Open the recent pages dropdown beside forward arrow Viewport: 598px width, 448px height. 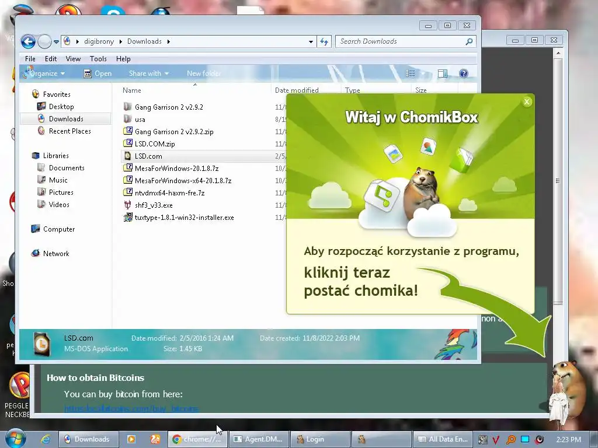(x=56, y=41)
